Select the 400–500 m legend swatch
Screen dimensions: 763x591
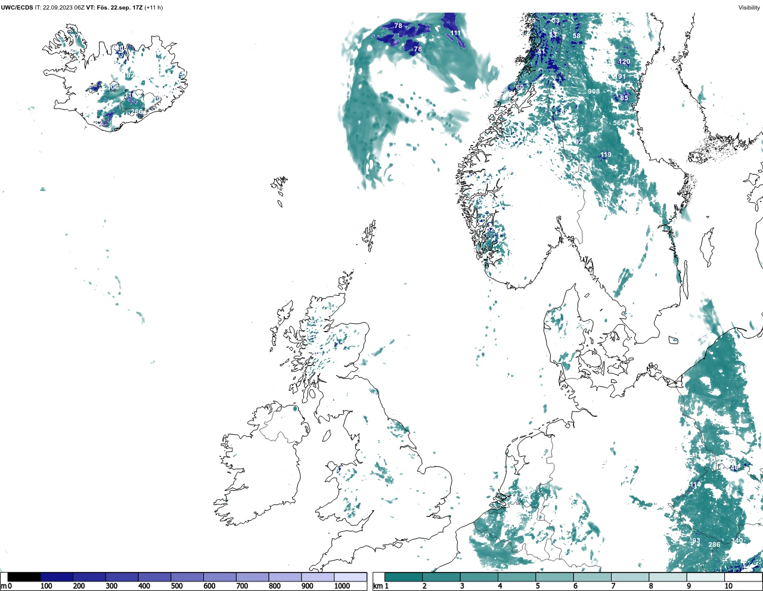click(154, 577)
